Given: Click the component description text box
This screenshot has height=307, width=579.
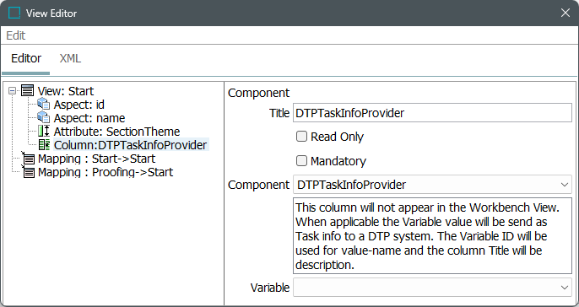Looking at the screenshot, I should pos(432,236).
